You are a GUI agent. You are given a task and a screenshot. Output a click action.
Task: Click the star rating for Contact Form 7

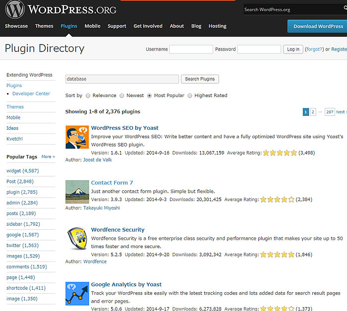tap(277, 200)
